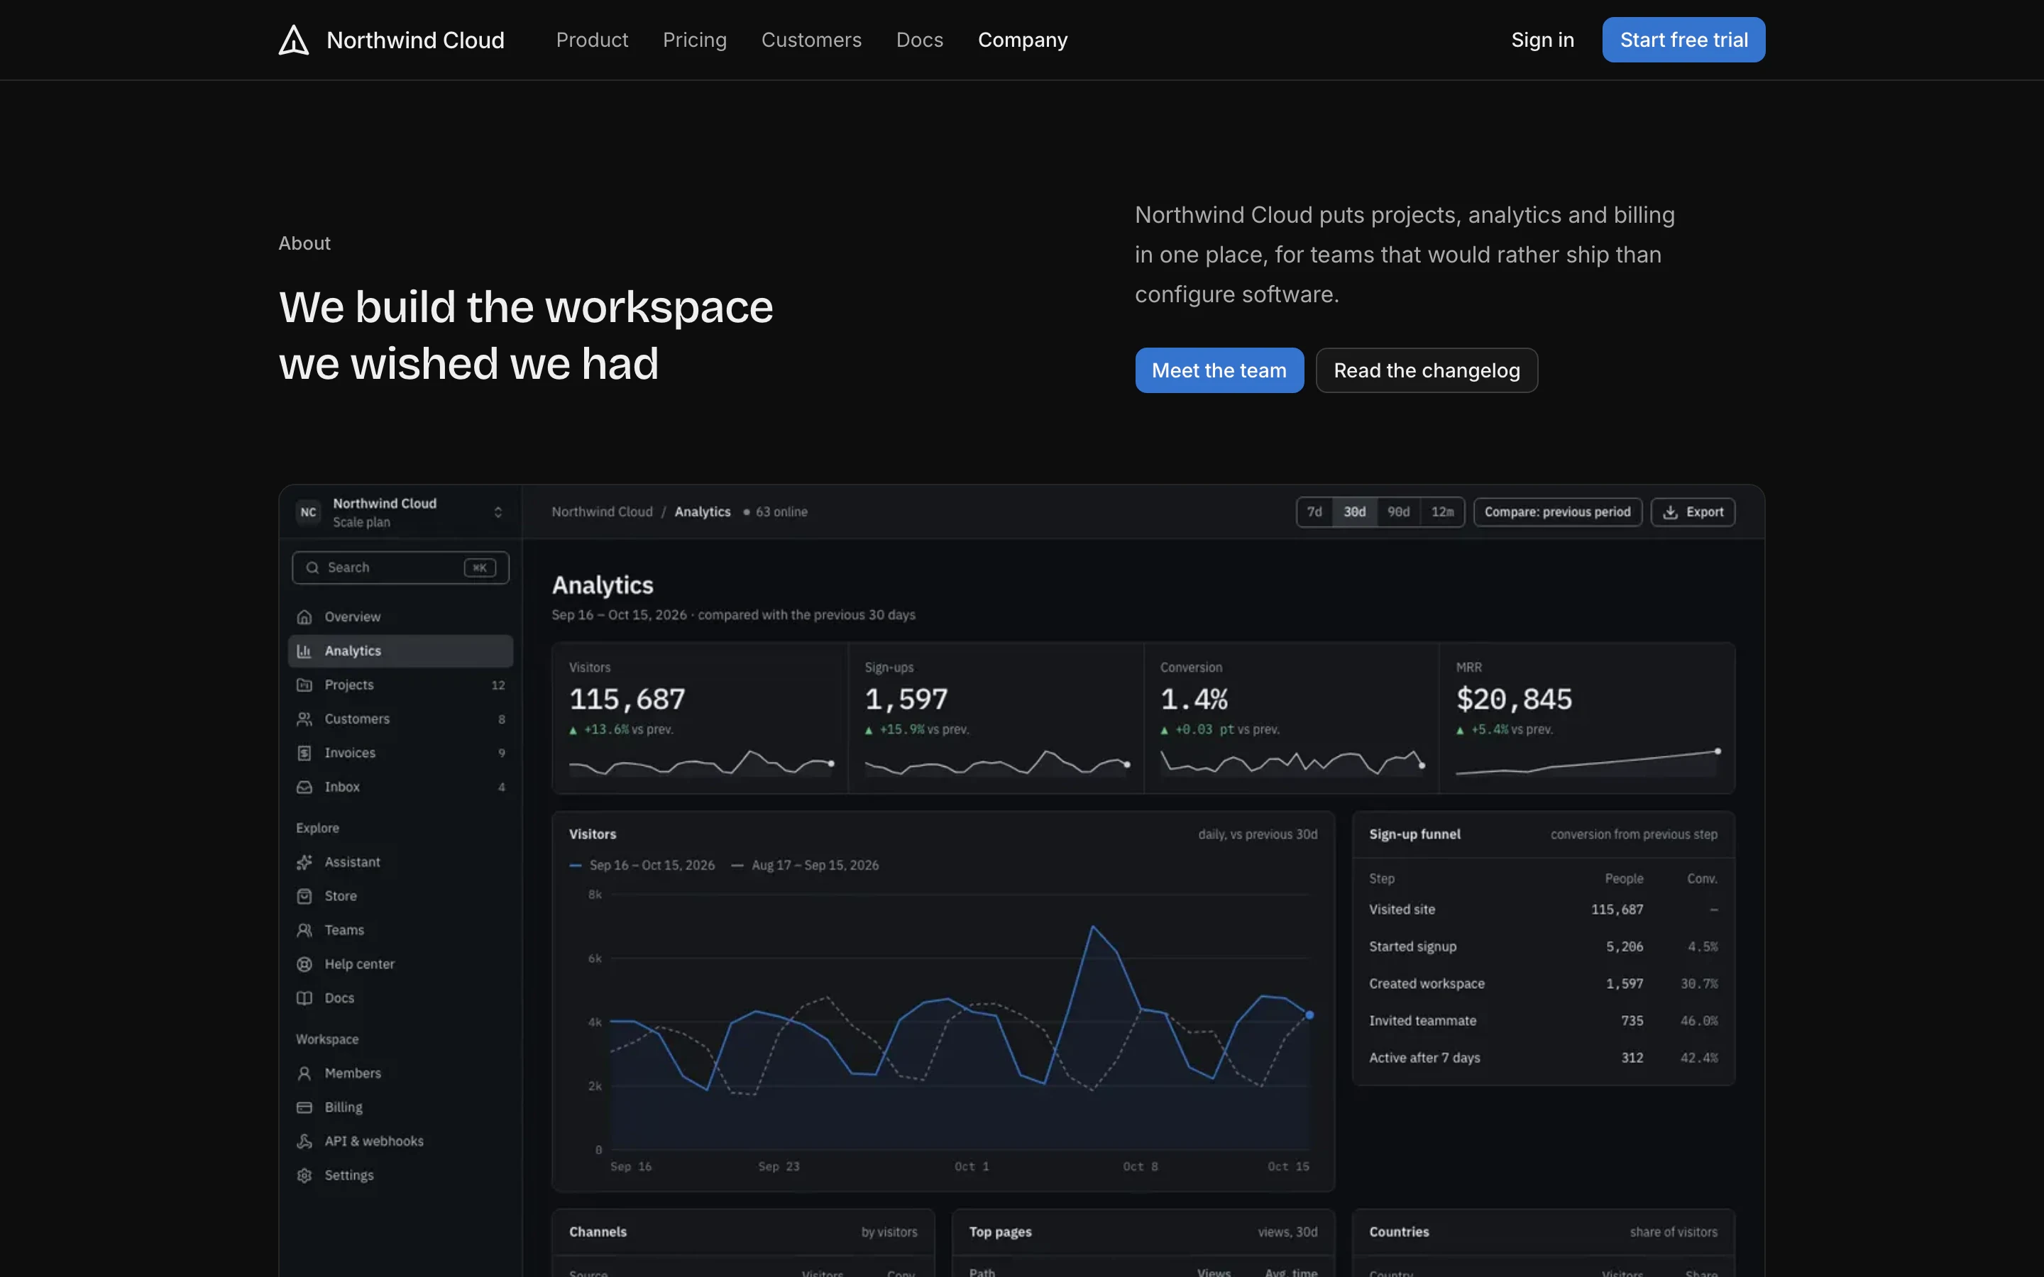Click the 63 online status text
The height and width of the screenshot is (1277, 2044).
[x=781, y=512]
